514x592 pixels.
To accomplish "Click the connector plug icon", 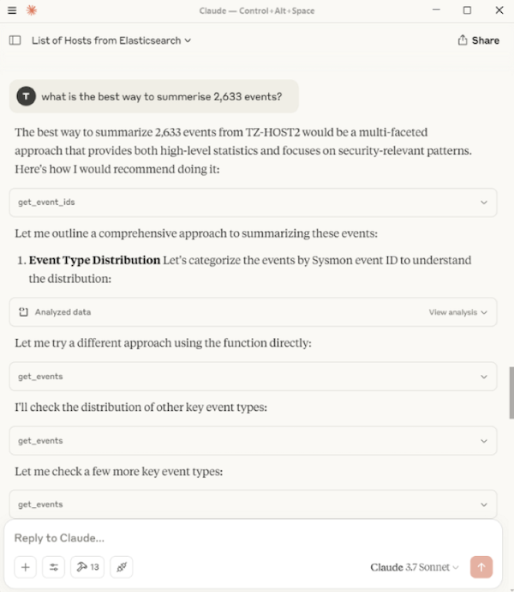I will tap(122, 567).
